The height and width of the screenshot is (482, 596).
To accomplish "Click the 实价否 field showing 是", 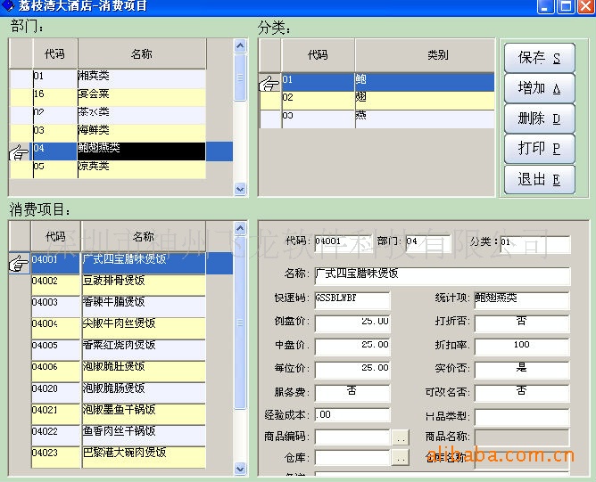I will [521, 368].
